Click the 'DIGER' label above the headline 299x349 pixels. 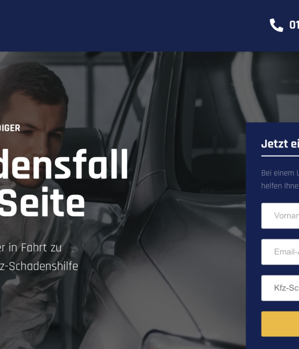click(x=10, y=128)
